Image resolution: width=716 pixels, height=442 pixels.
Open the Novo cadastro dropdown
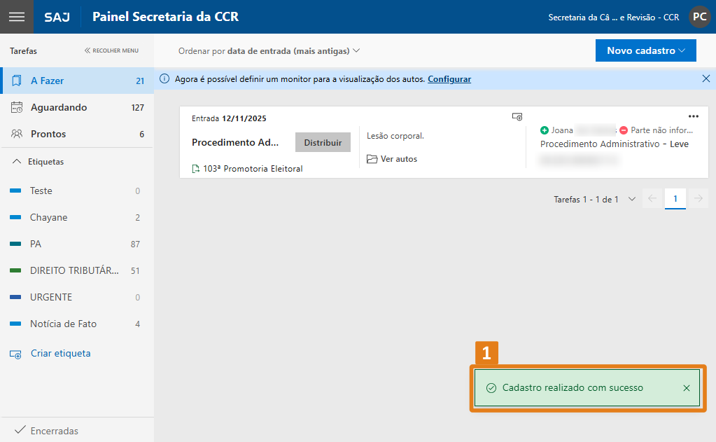tap(645, 50)
